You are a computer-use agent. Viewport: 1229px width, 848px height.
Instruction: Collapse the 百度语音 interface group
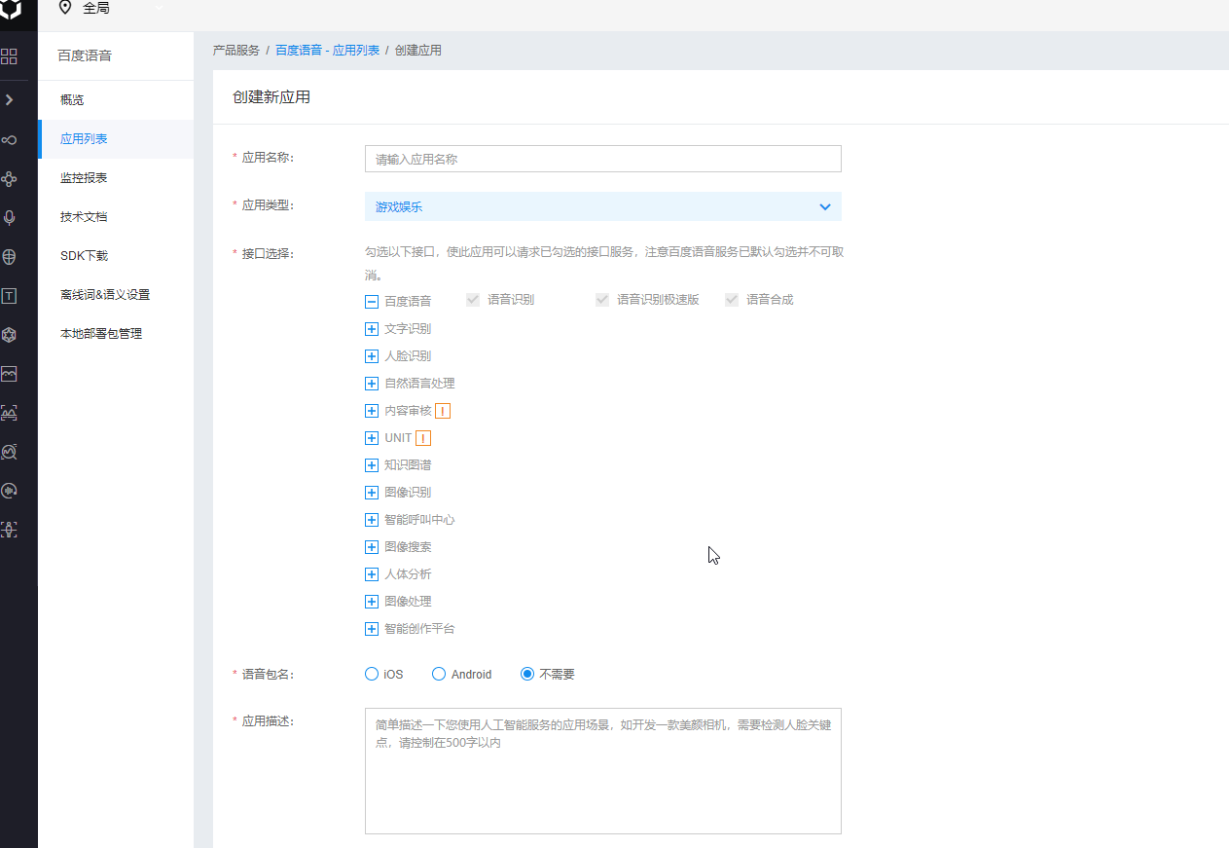click(x=372, y=302)
